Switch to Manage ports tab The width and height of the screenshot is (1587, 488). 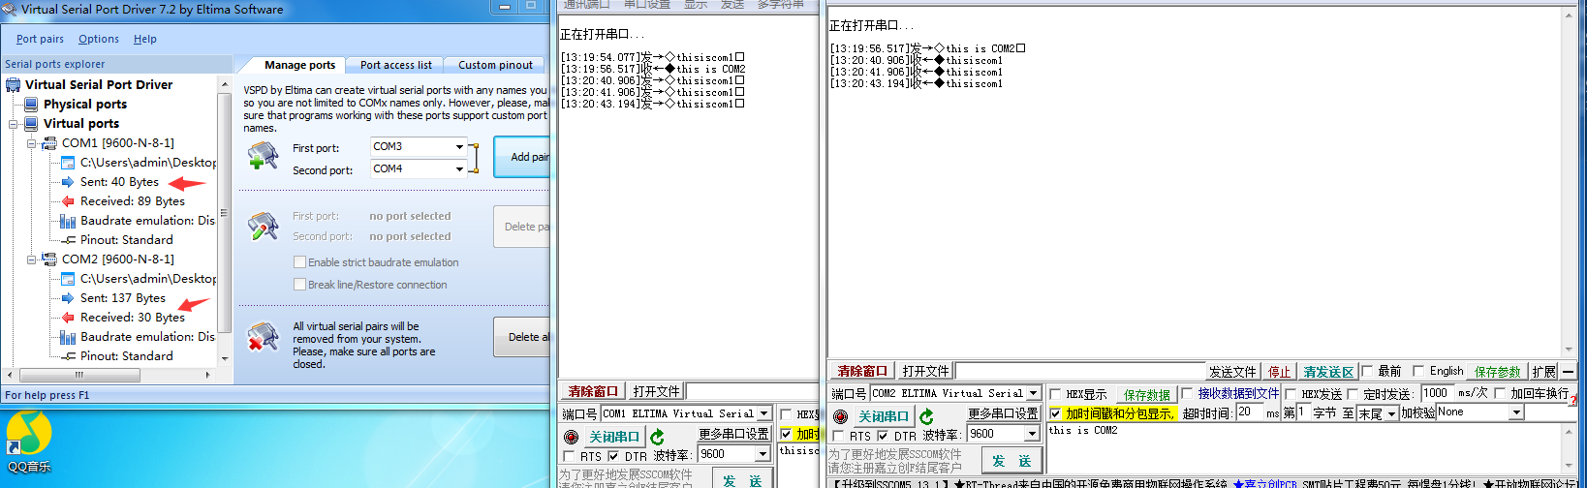pyautogui.click(x=299, y=65)
